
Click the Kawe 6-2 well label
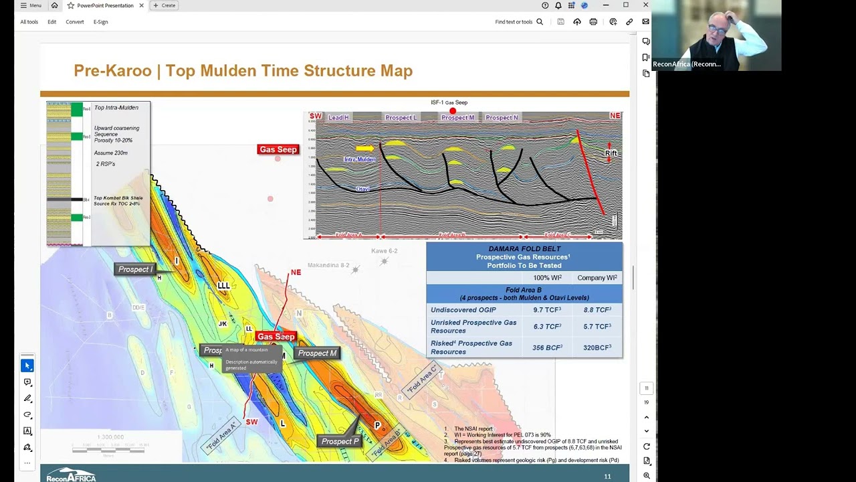coord(385,251)
